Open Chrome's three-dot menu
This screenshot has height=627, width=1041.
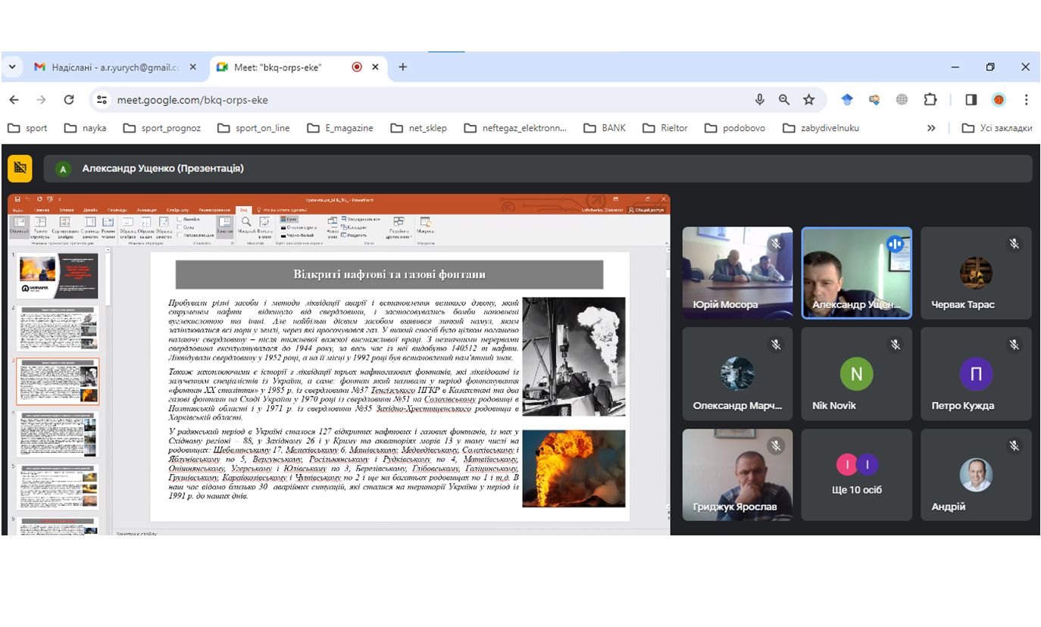coord(1026,99)
